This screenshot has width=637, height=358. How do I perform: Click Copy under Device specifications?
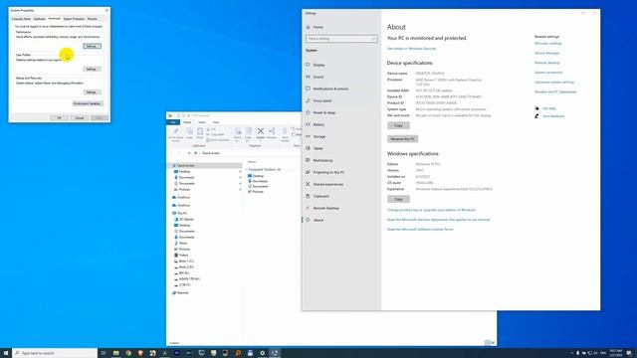point(398,126)
